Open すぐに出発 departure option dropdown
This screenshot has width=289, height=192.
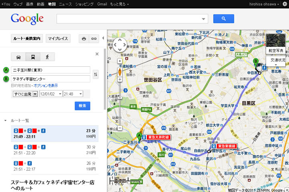(25, 94)
